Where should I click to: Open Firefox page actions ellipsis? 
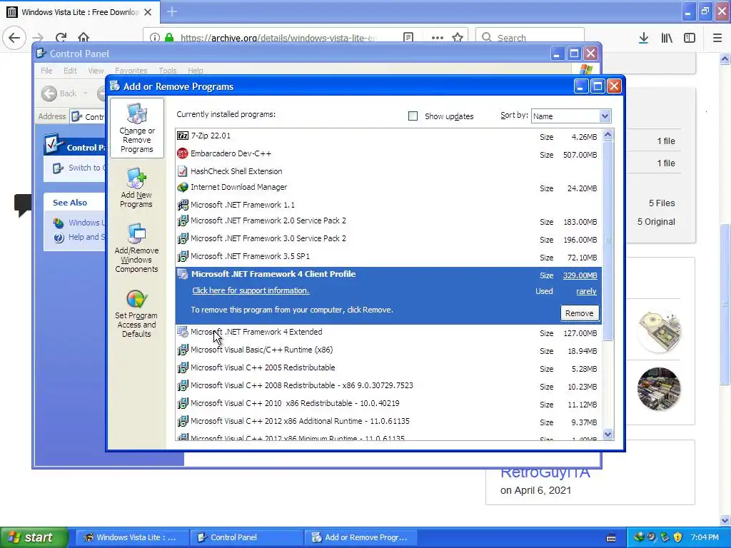[438, 38]
